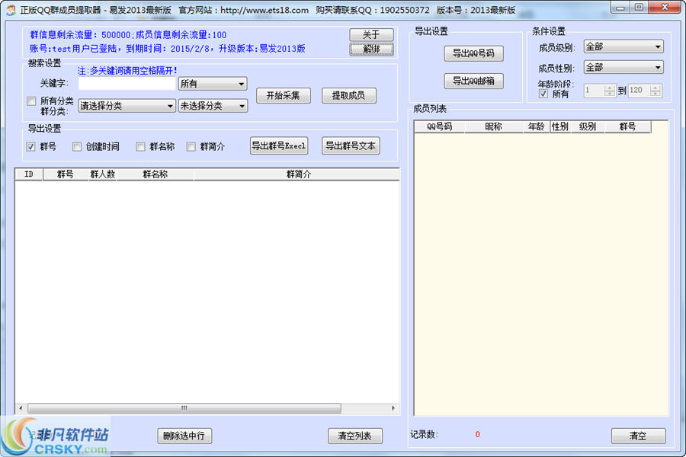Toggle the 所有分类 checkbox
This screenshot has height=457, width=686.
[x=31, y=101]
